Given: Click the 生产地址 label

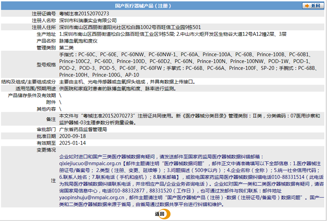Looking at the screenshot, I should 46,34.
